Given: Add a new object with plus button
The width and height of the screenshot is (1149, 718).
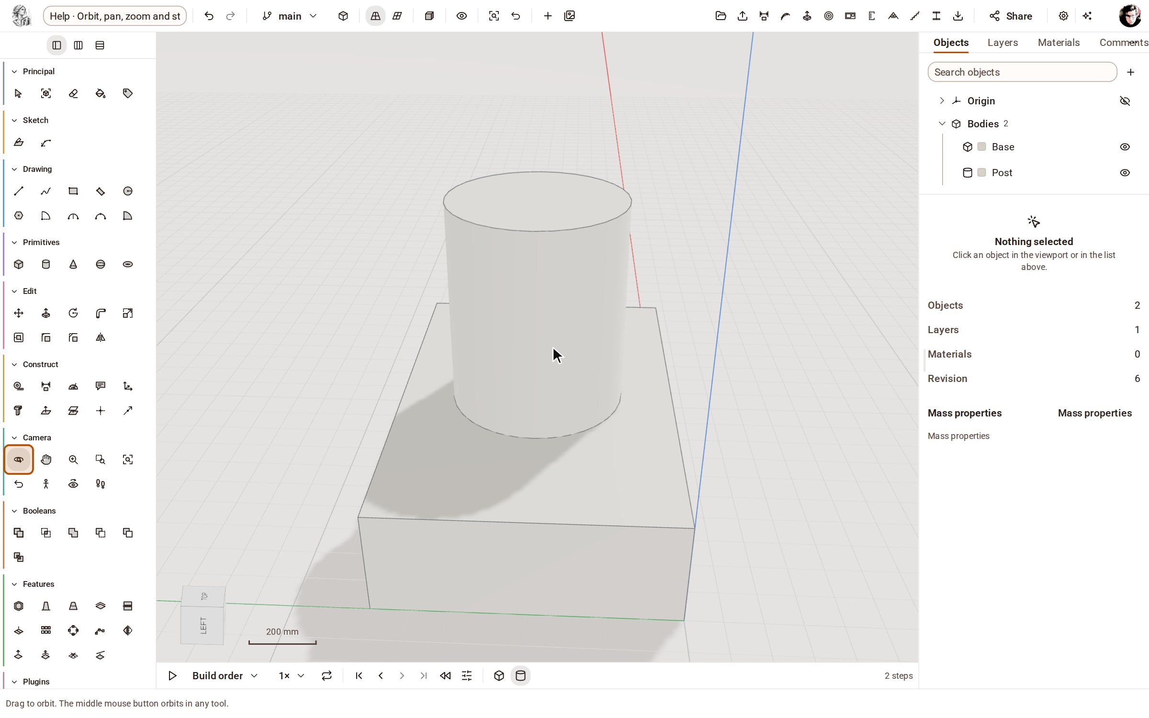Looking at the screenshot, I should tap(1130, 72).
